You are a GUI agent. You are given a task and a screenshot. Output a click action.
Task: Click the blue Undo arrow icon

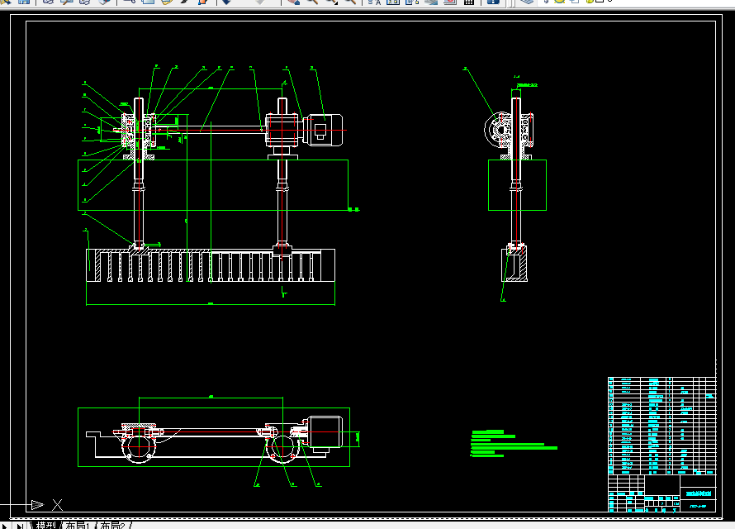(226, 2)
